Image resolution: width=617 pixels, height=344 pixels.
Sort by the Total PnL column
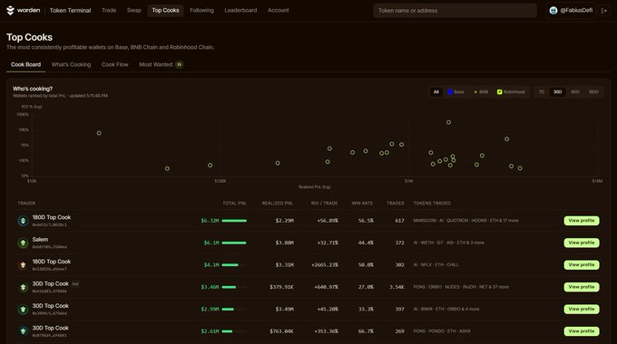coord(234,203)
